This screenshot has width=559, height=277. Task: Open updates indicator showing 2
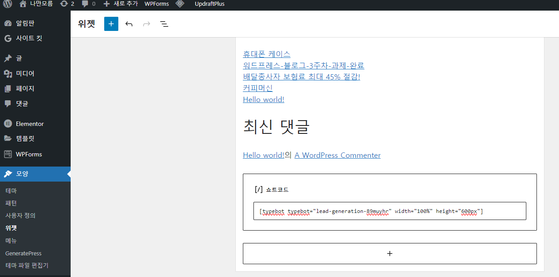[x=67, y=4]
